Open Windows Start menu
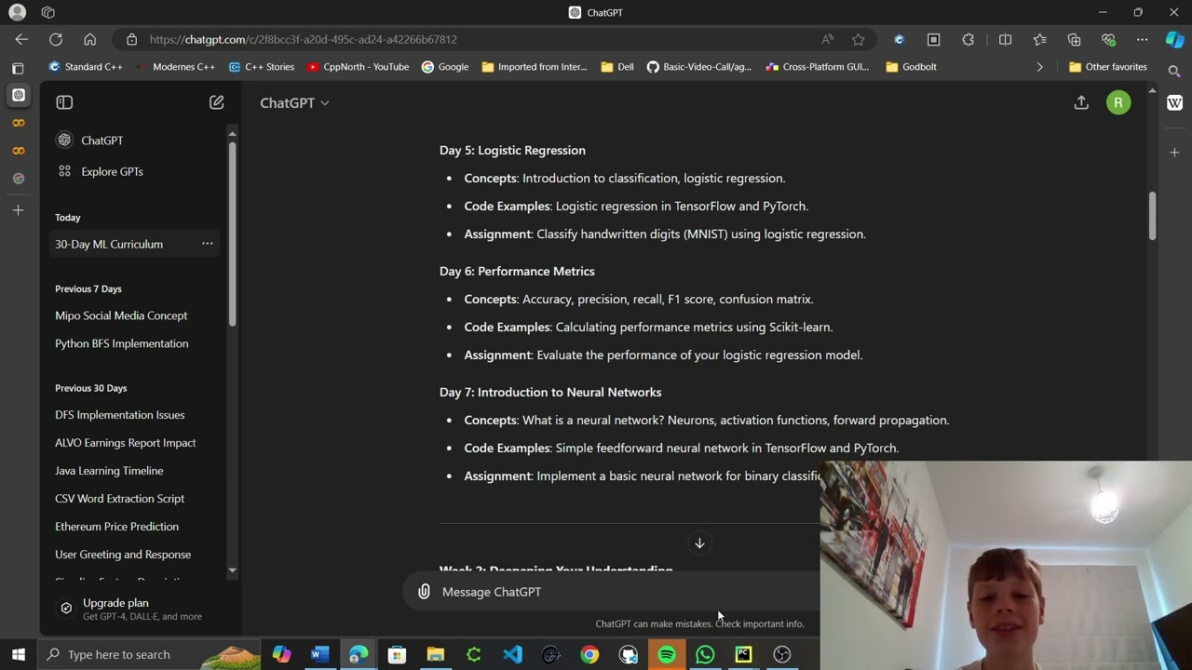The image size is (1192, 670). 19,654
